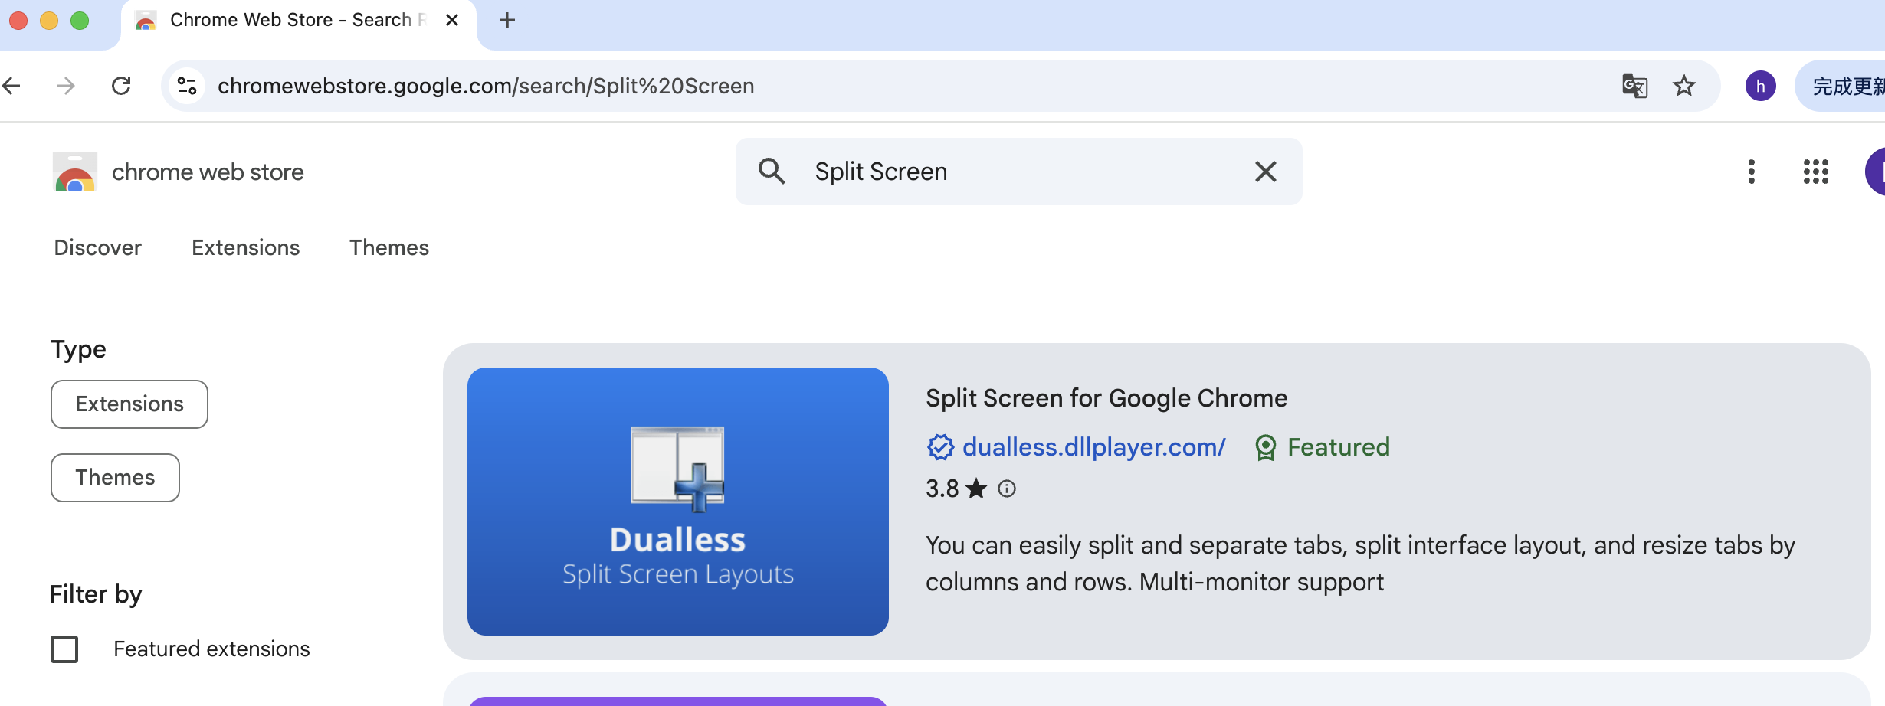
Task: Switch to the Extensions navigation tab
Action: (x=245, y=247)
